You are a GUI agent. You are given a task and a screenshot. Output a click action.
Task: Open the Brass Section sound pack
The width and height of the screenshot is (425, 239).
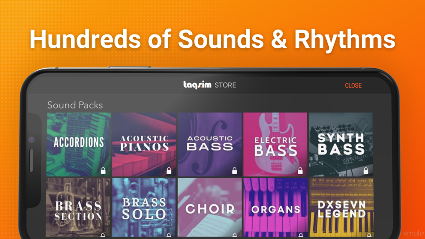click(x=78, y=207)
